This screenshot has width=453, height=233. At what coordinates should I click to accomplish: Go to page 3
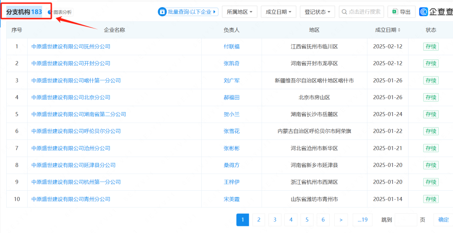click(x=275, y=220)
